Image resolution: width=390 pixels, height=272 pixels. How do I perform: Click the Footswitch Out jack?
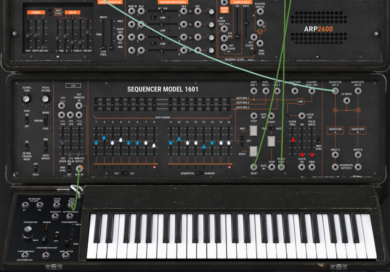pos(46,255)
